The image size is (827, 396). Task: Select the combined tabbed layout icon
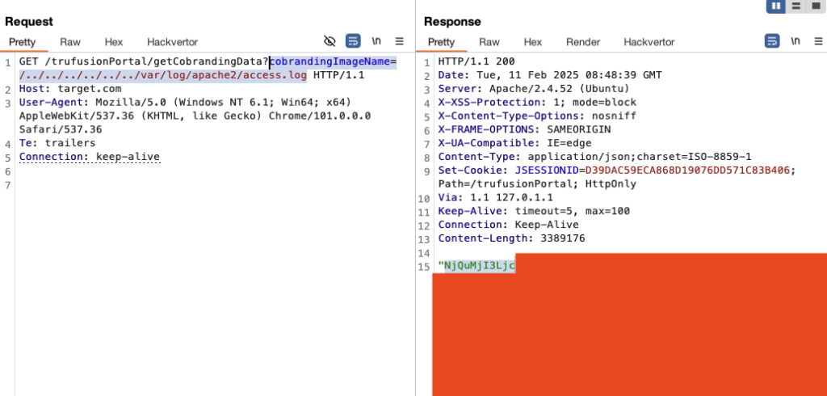[x=816, y=6]
